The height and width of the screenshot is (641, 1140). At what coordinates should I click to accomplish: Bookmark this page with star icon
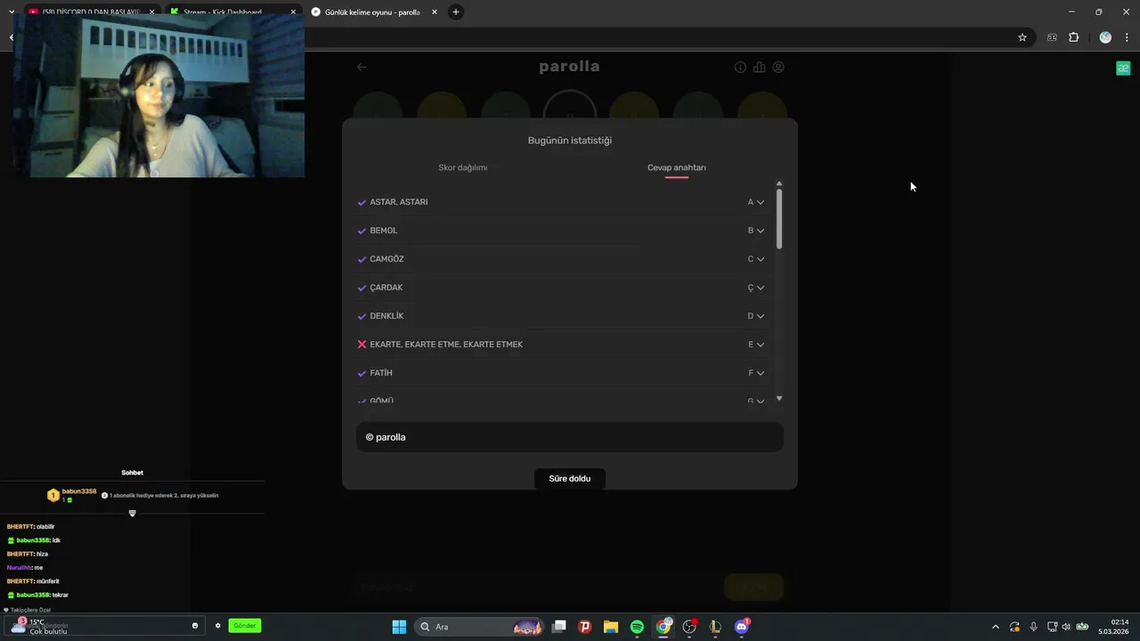[x=1022, y=37]
